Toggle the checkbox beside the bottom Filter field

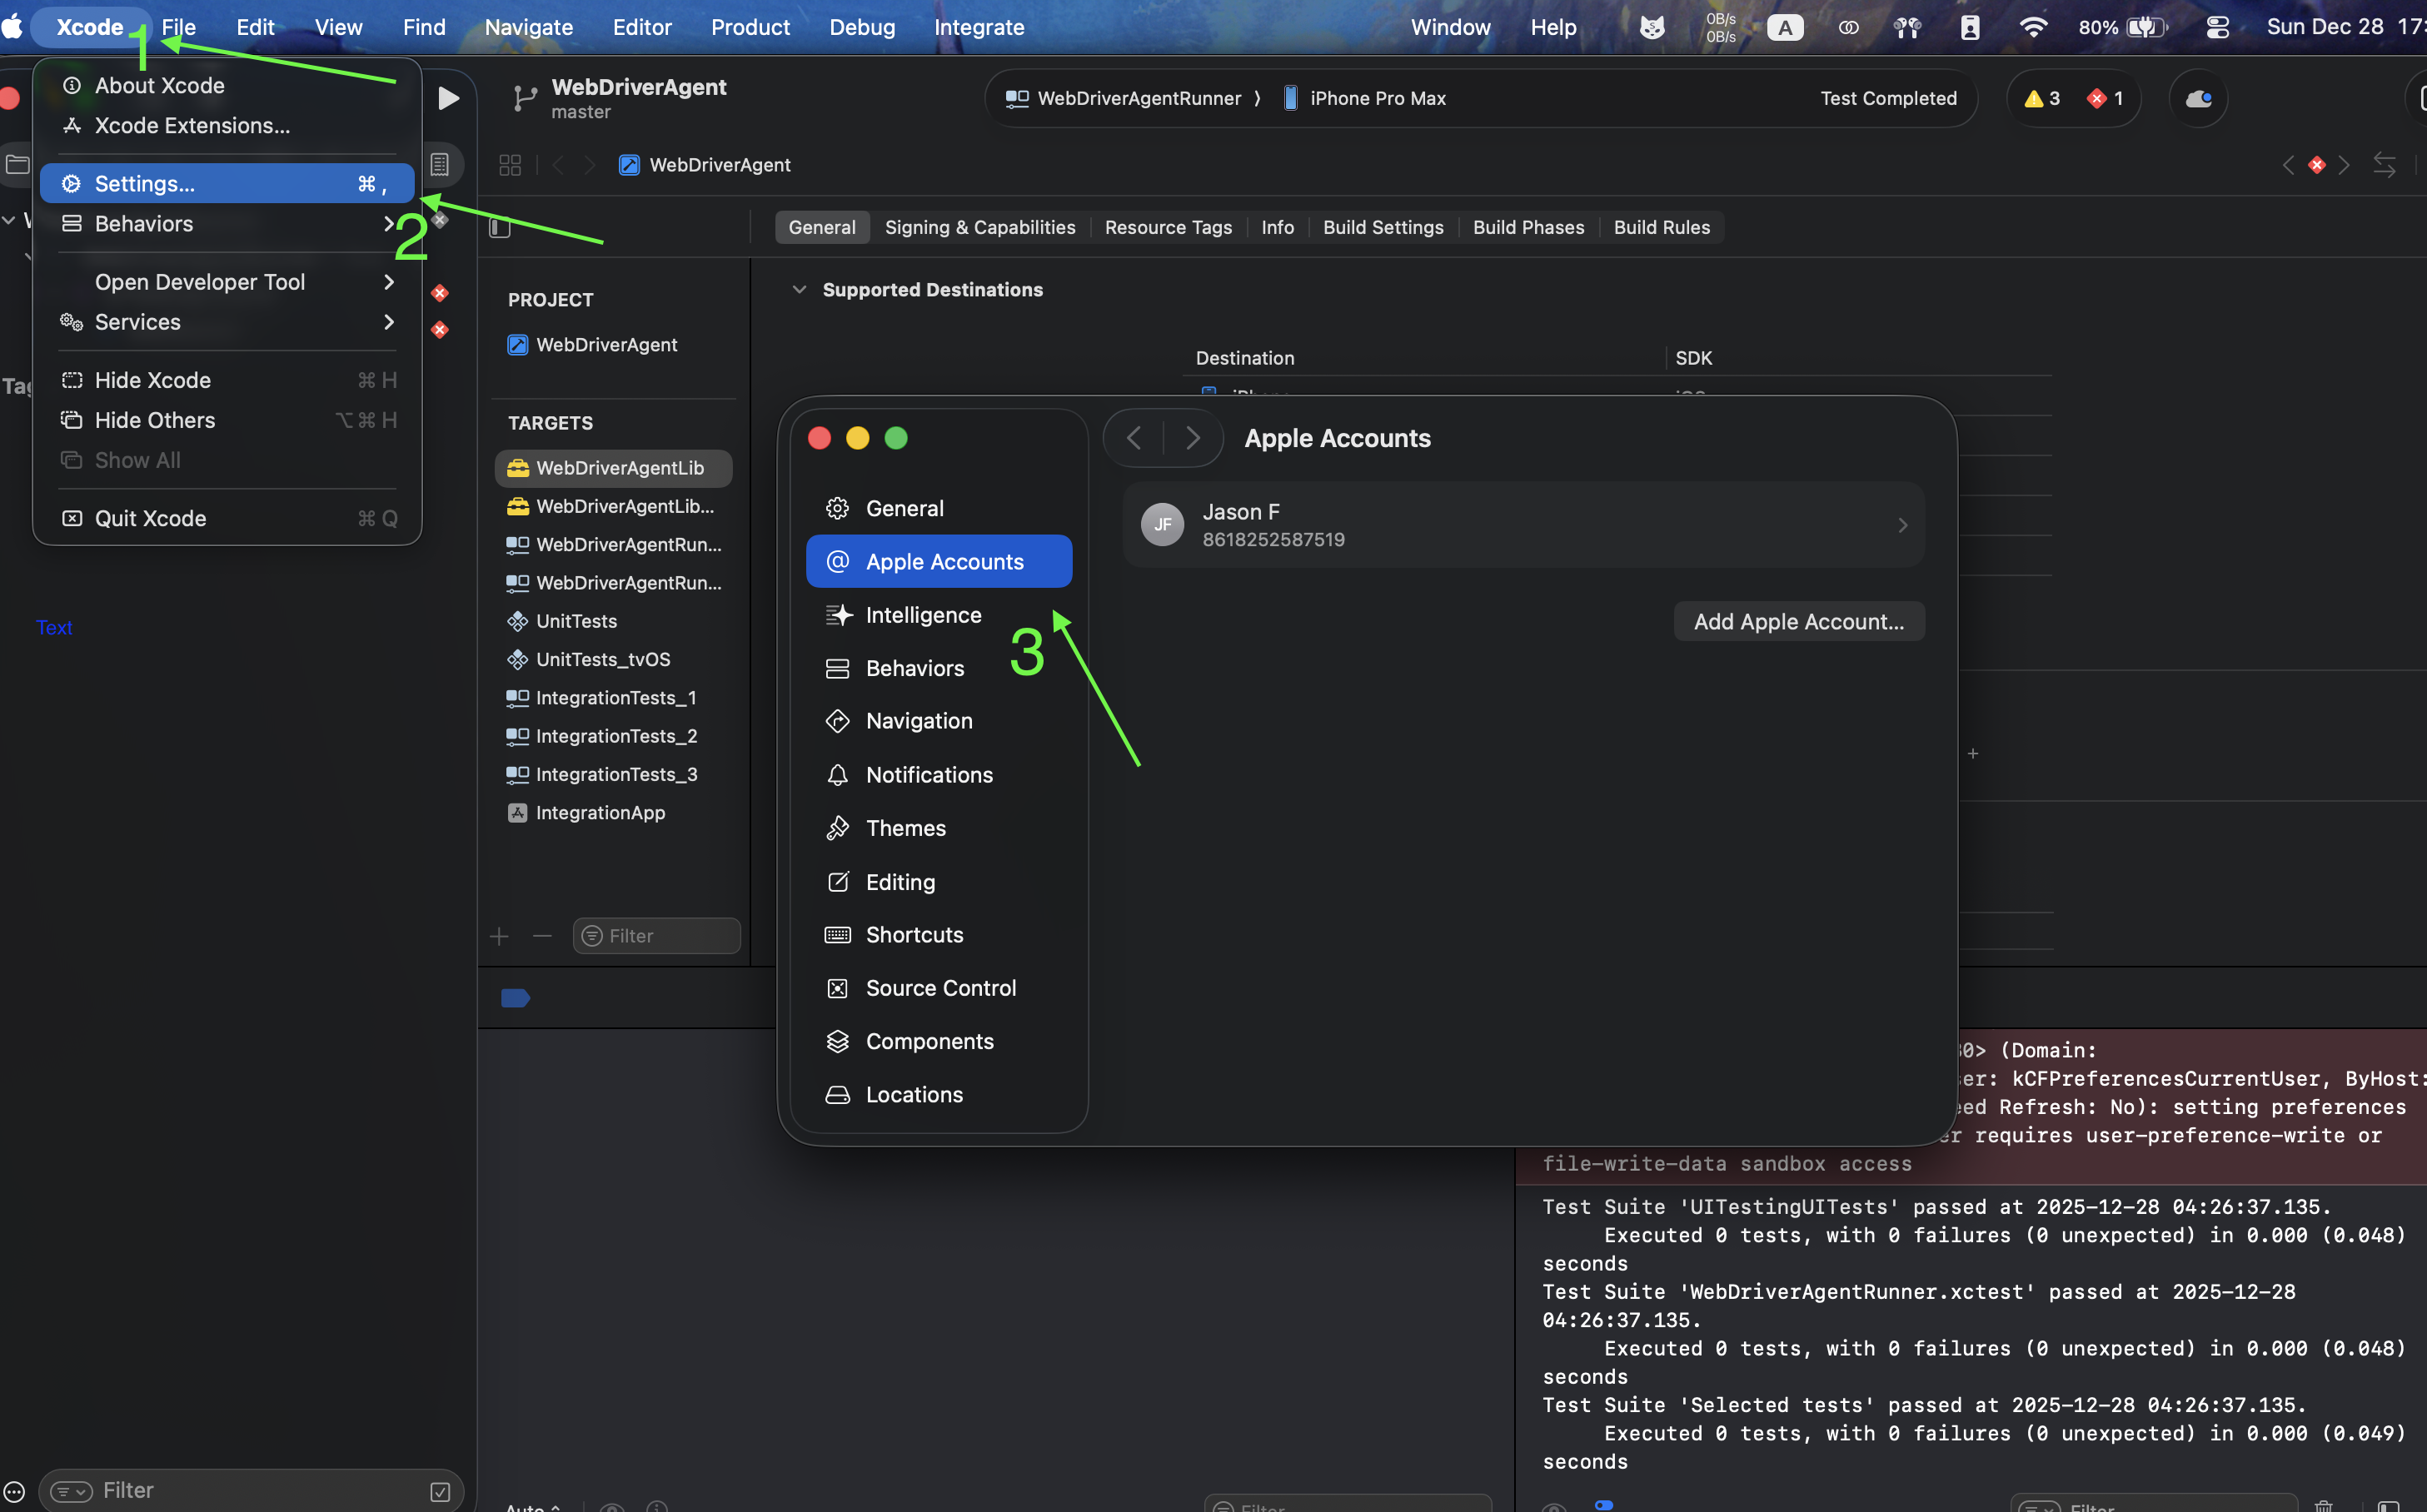[441, 1491]
